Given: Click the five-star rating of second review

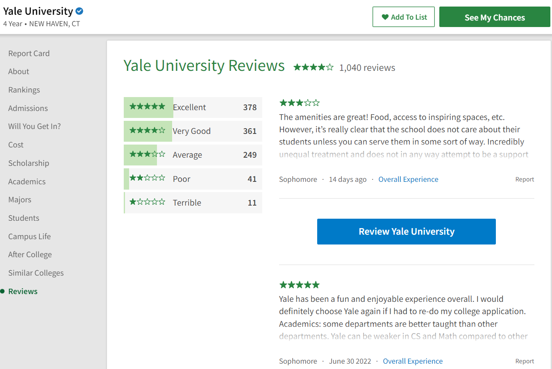Looking at the screenshot, I should [300, 285].
